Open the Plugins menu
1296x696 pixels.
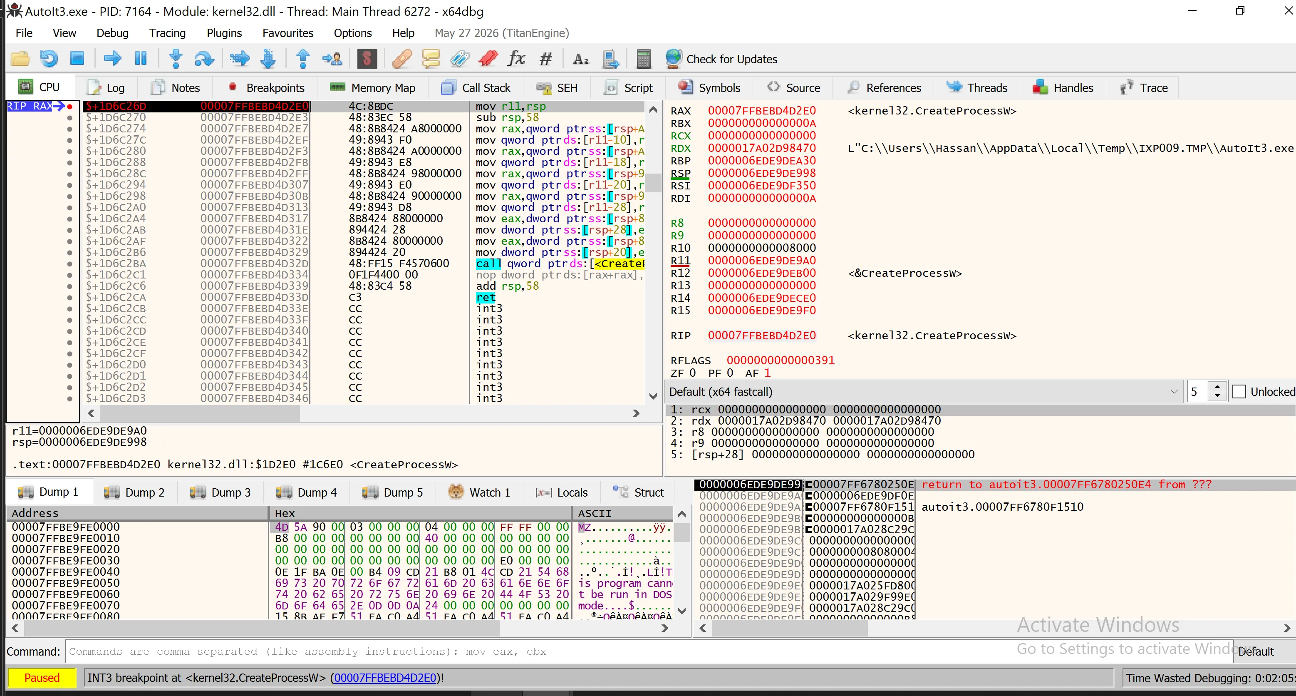click(224, 33)
